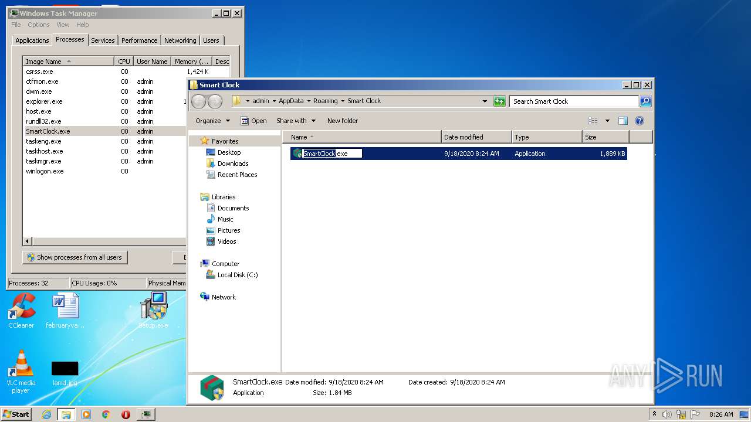This screenshot has width=751, height=422.
Task: Click the search magnifier icon in Smart Clock window
Action: tap(645, 101)
